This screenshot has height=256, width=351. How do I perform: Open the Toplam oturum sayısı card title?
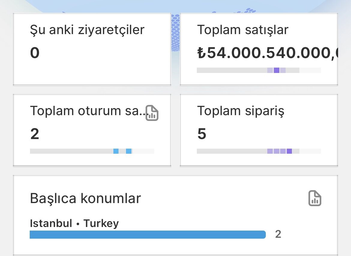coord(88,111)
